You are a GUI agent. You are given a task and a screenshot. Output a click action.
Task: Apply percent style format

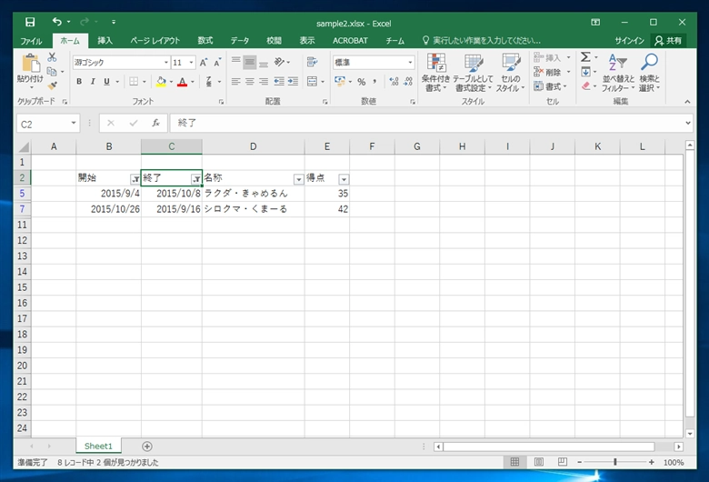(x=361, y=82)
